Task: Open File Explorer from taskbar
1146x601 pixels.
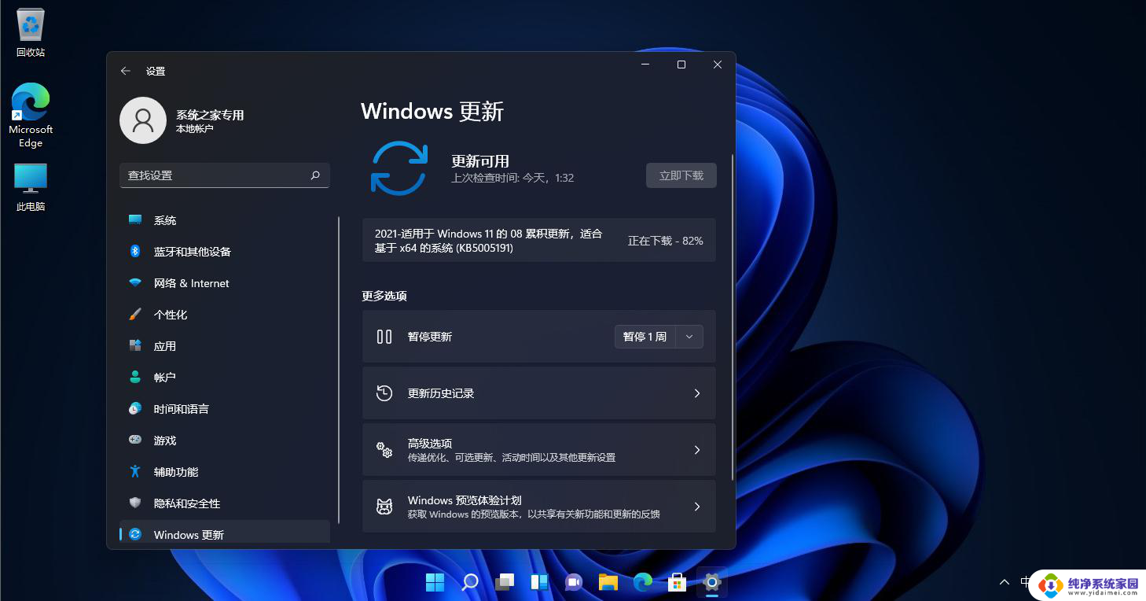Action: (608, 582)
